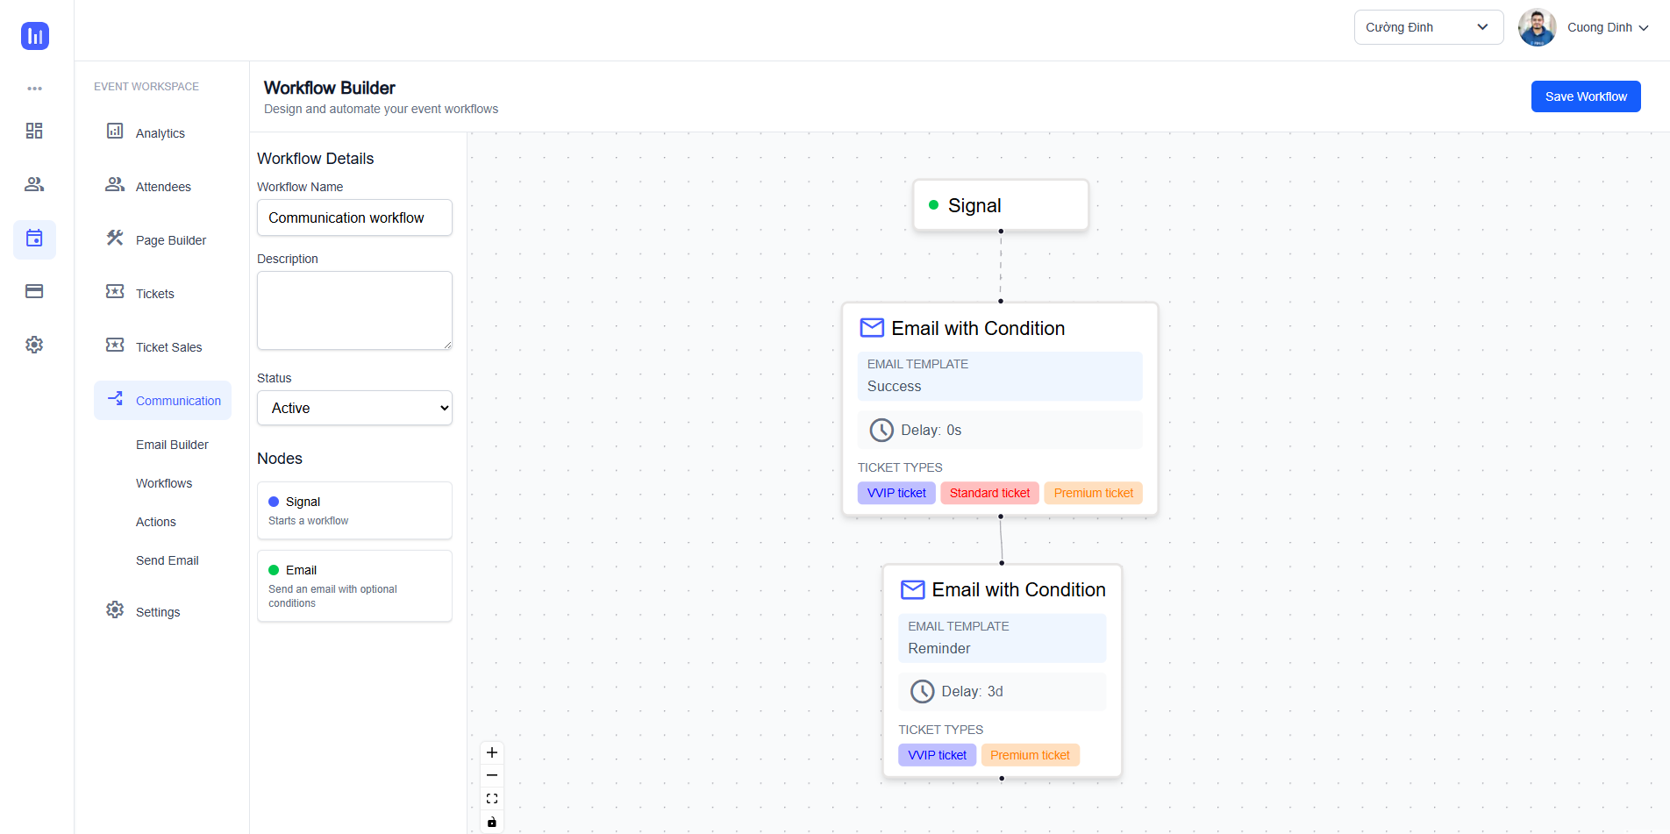Click the red Standard ticket tag
The image size is (1670, 834).
tap(989, 493)
